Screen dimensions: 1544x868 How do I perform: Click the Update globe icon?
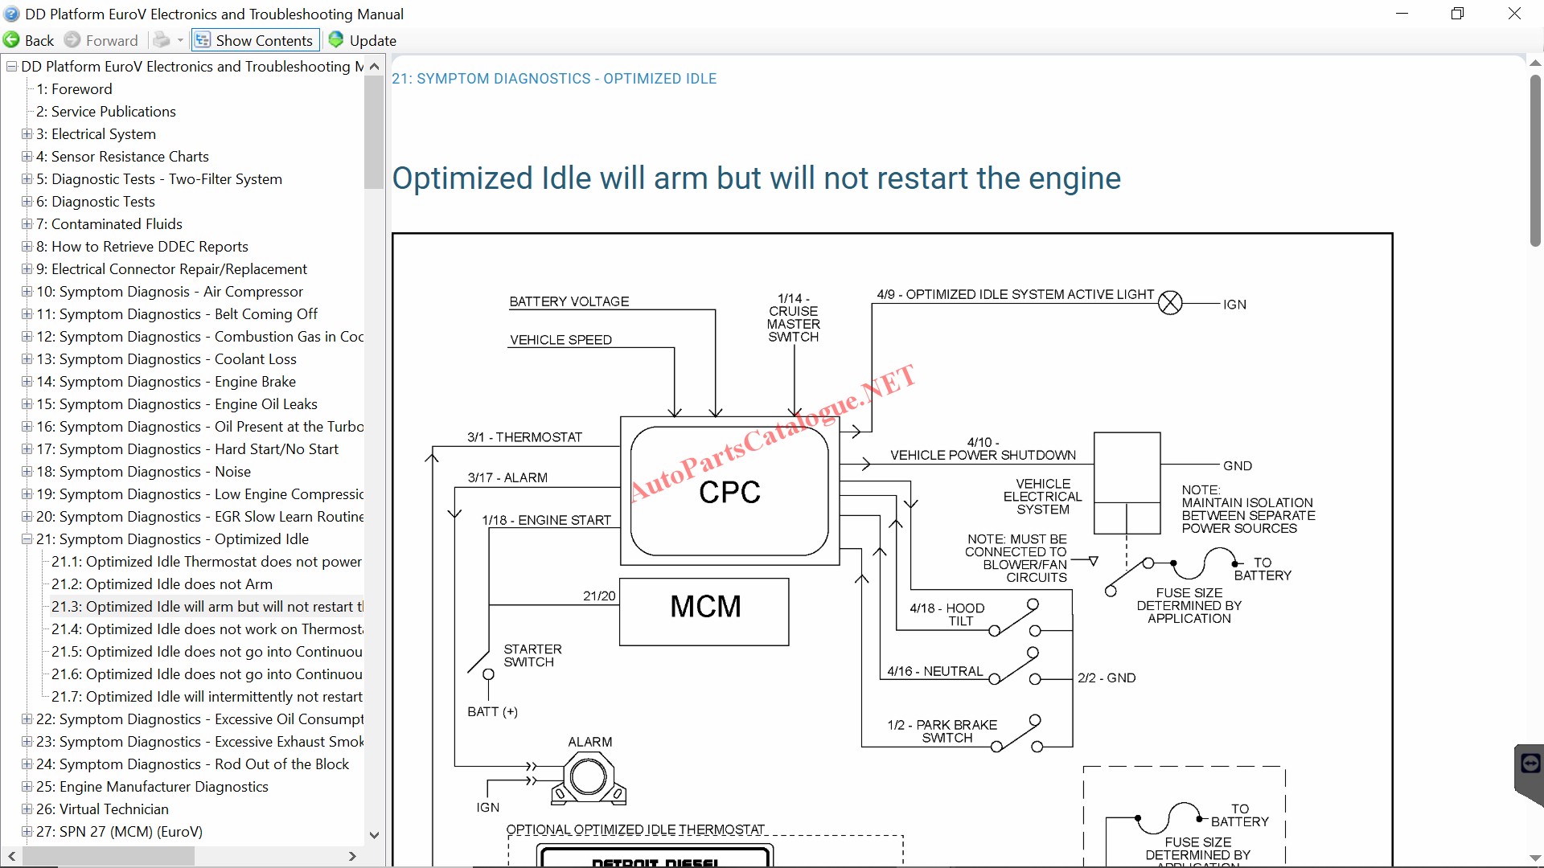(x=336, y=40)
